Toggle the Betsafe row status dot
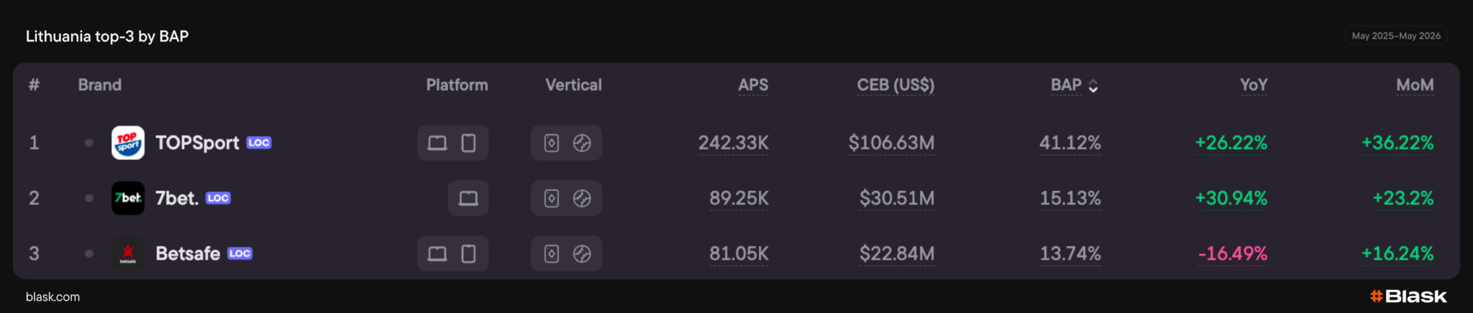This screenshot has height=313, width=1473. (x=89, y=253)
